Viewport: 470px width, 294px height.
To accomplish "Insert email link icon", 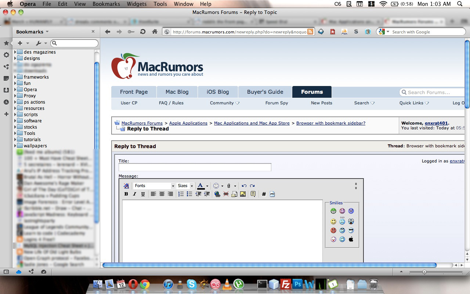I will [x=234, y=194].
